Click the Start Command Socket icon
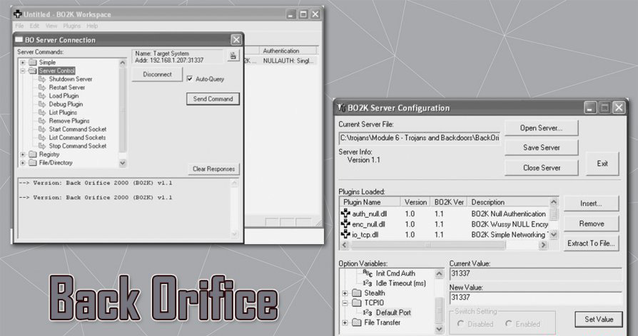The image size is (638, 336). [x=42, y=129]
